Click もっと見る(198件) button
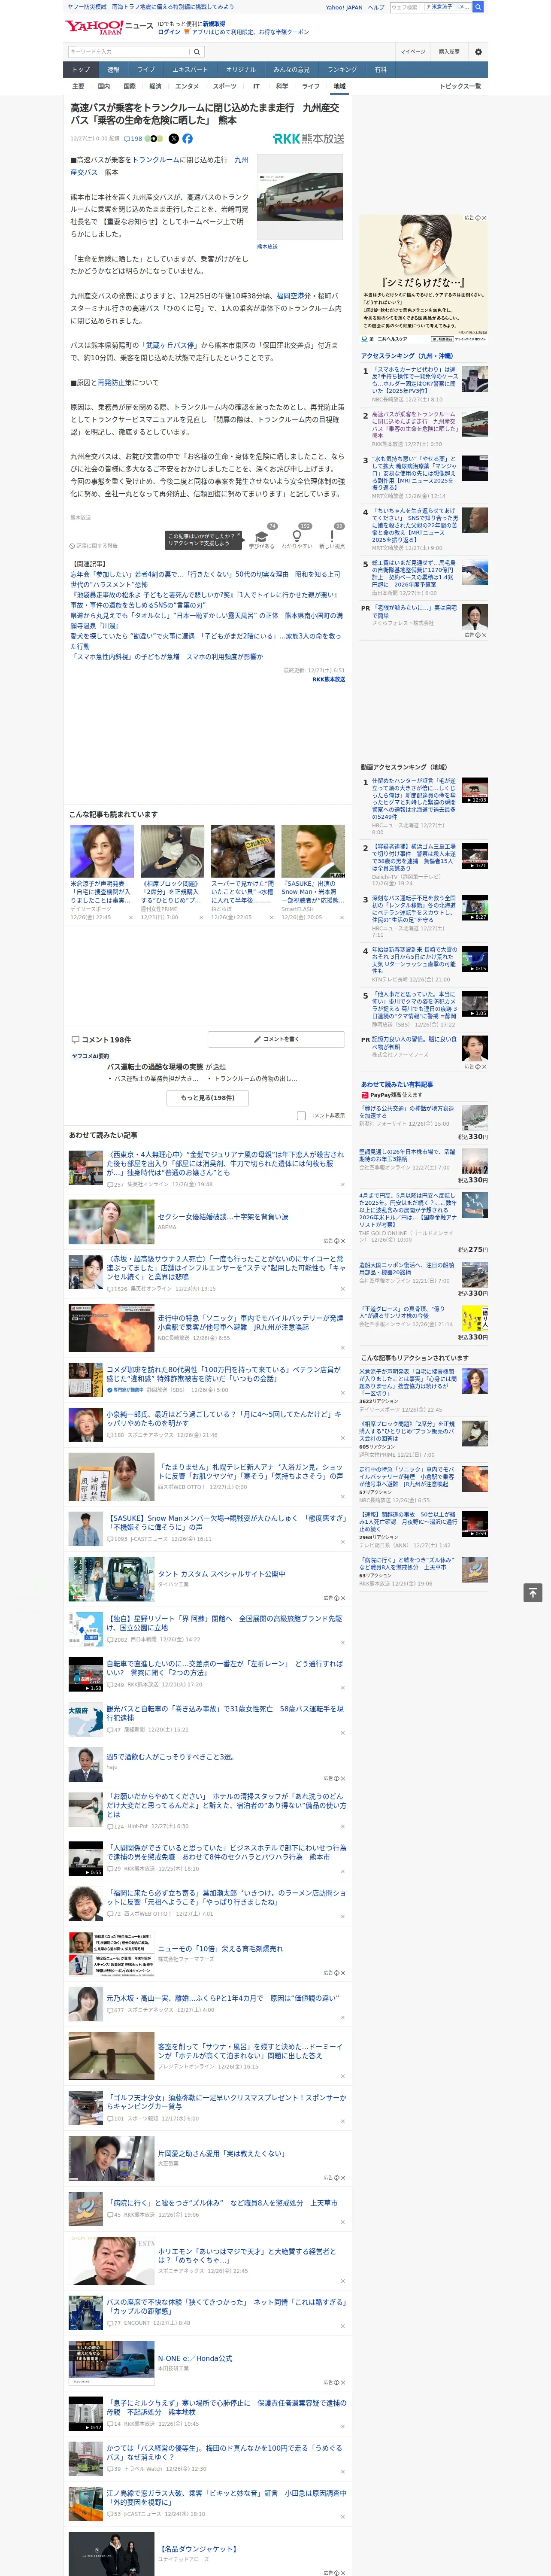 click(208, 1097)
